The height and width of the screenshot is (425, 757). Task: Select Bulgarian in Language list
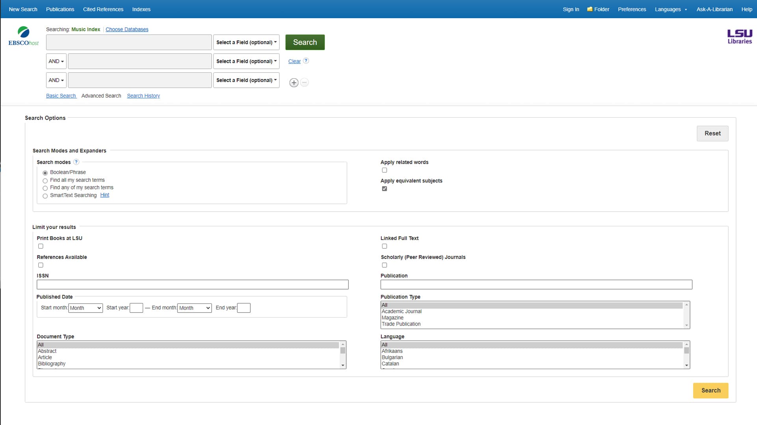pyautogui.click(x=532, y=357)
